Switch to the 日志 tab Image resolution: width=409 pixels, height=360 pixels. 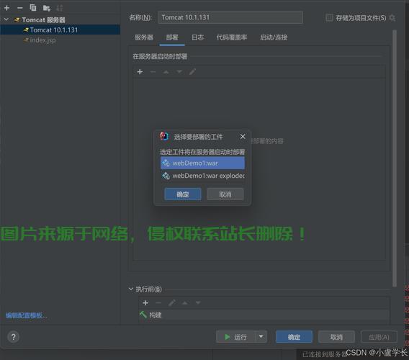point(197,37)
